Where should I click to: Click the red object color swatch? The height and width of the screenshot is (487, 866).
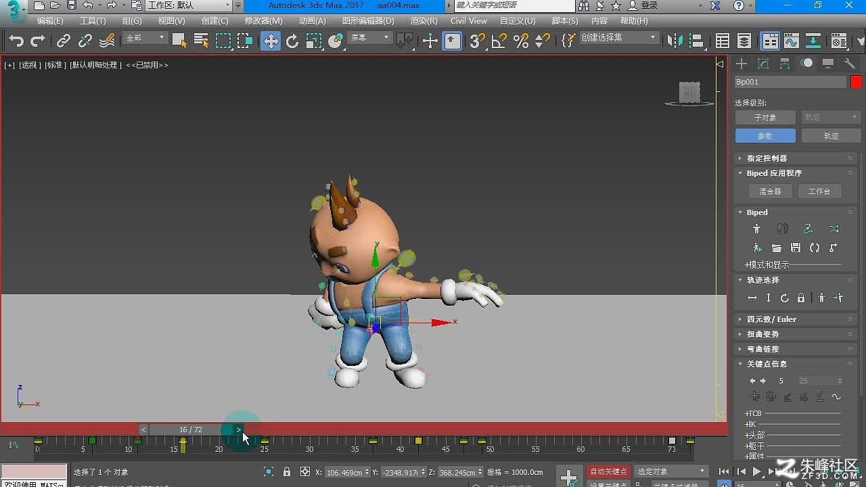coord(856,82)
